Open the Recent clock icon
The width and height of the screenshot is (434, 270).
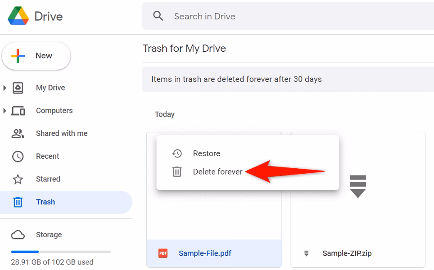point(17,156)
